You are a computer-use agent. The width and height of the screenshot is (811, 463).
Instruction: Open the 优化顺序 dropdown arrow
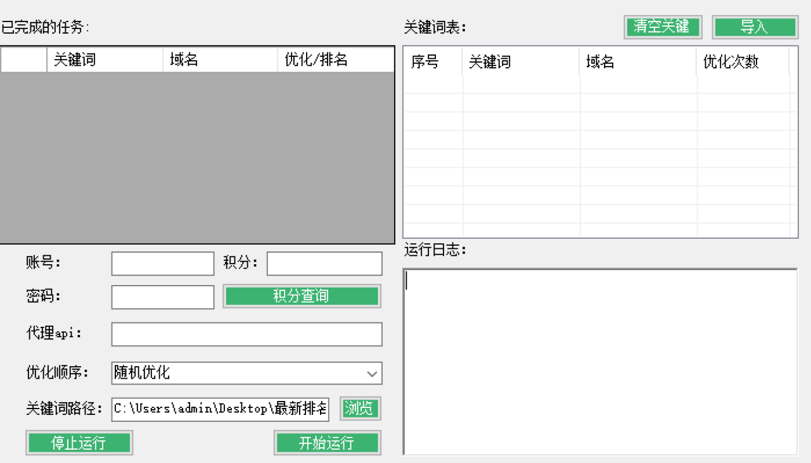[372, 374]
